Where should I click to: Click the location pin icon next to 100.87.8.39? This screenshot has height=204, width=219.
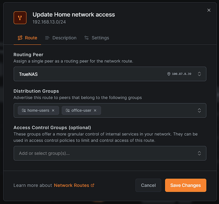[169, 74]
